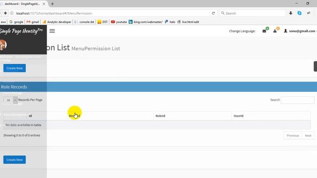The height and width of the screenshot is (178, 317).
Task: Open the console dst bookmark
Action: 84,22
